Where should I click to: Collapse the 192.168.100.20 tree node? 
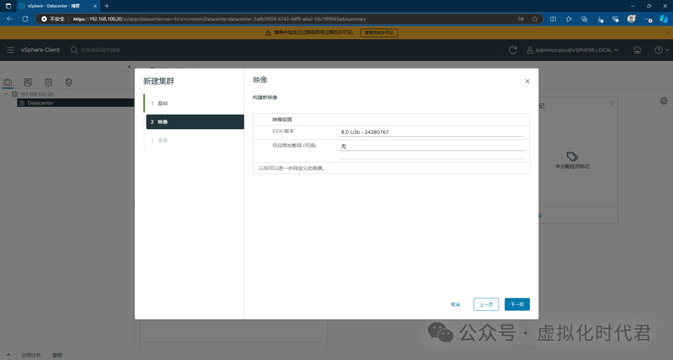pyautogui.click(x=6, y=94)
